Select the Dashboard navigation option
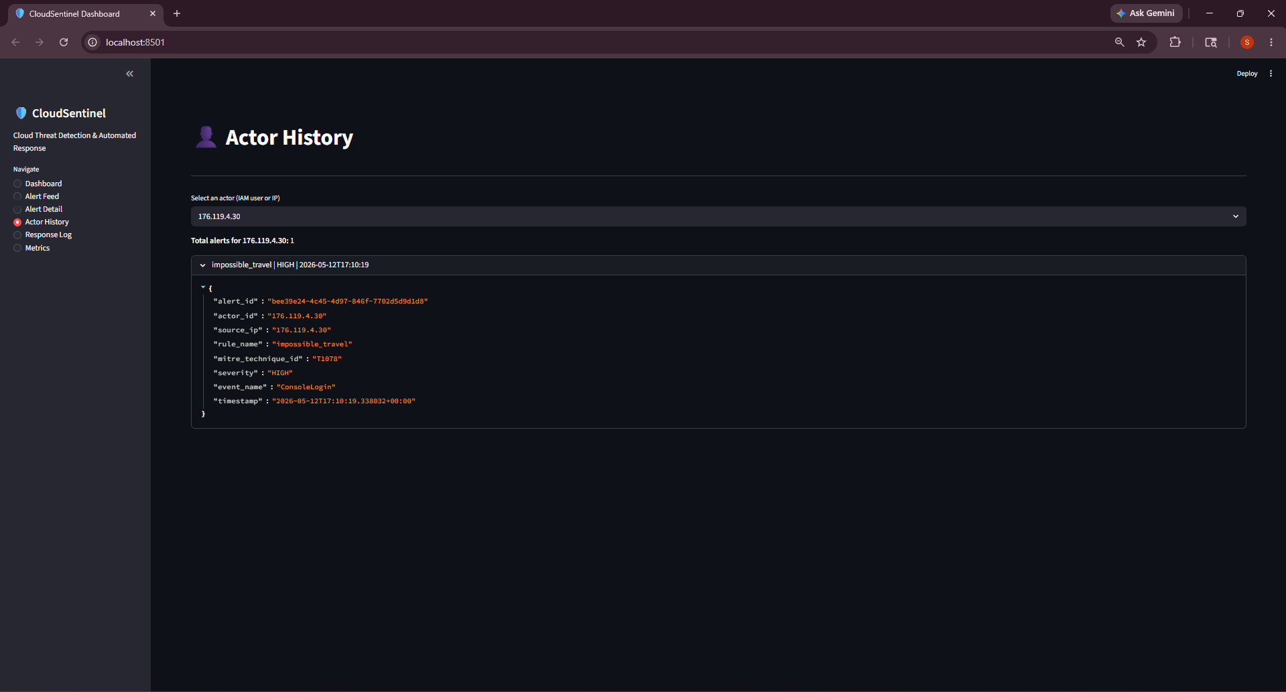1286x692 pixels. (x=38, y=184)
